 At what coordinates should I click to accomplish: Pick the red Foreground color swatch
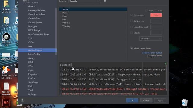[156, 15]
